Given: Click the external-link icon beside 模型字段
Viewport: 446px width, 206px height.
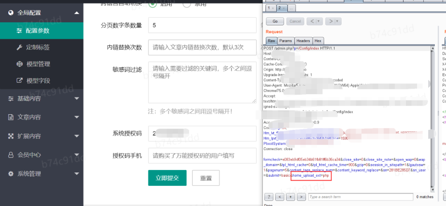Looking at the screenshot, I should click(19, 80).
